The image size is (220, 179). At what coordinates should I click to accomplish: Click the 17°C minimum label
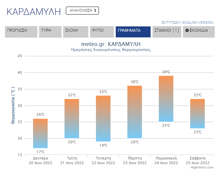[x=41, y=152]
